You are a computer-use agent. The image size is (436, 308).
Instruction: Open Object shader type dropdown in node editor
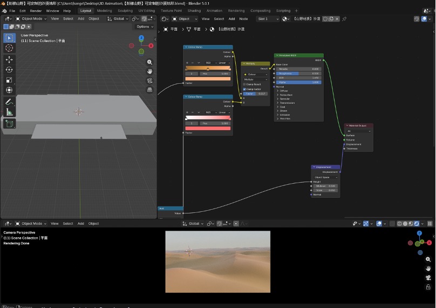coord(185,19)
